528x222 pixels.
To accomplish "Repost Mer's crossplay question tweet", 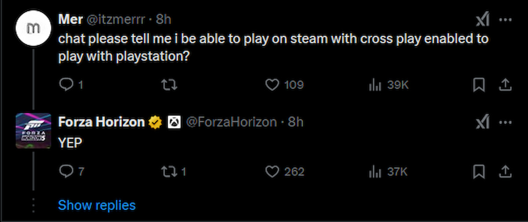I will coord(170,84).
